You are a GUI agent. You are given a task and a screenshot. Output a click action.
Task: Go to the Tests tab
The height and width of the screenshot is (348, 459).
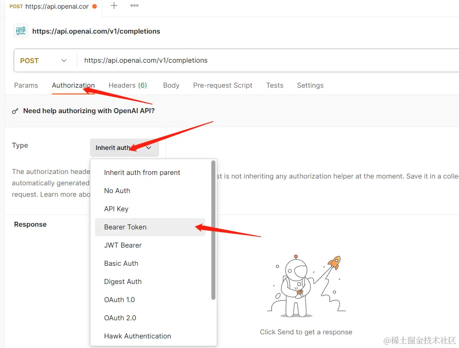(x=274, y=85)
